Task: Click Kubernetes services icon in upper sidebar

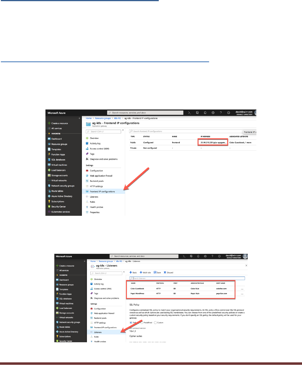Action: coord(49,212)
